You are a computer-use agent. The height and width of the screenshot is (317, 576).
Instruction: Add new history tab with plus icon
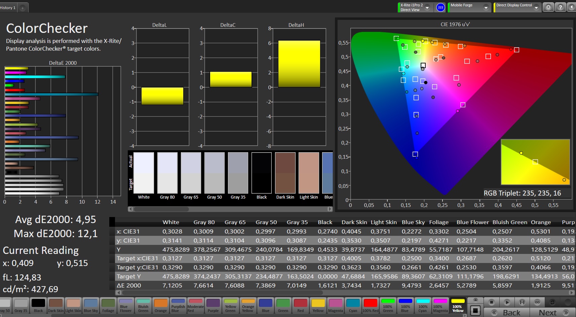(23, 8)
